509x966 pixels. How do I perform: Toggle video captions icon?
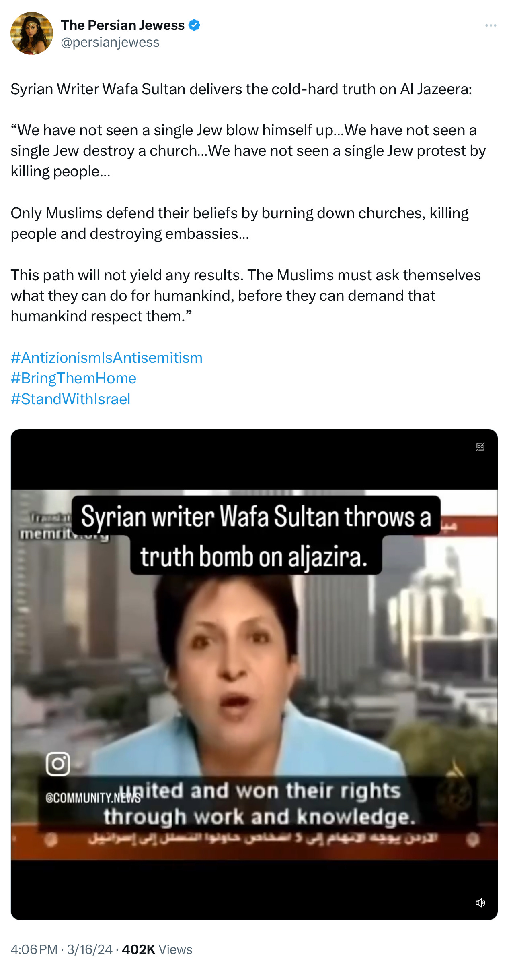[480, 447]
